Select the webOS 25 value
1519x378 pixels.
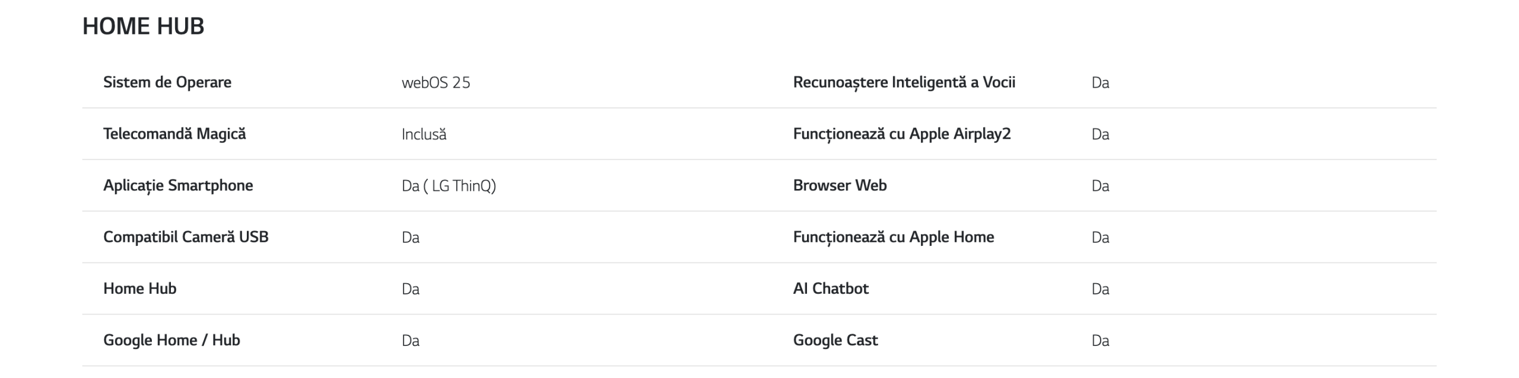click(x=436, y=83)
